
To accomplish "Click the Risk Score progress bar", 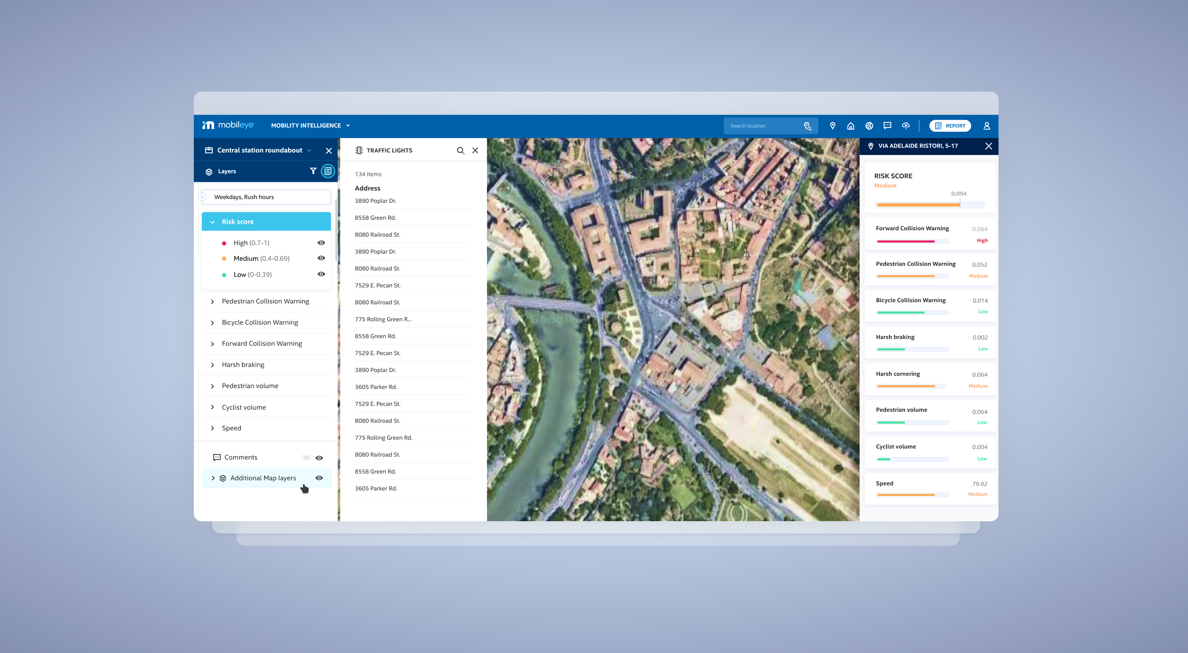I will tap(930, 204).
